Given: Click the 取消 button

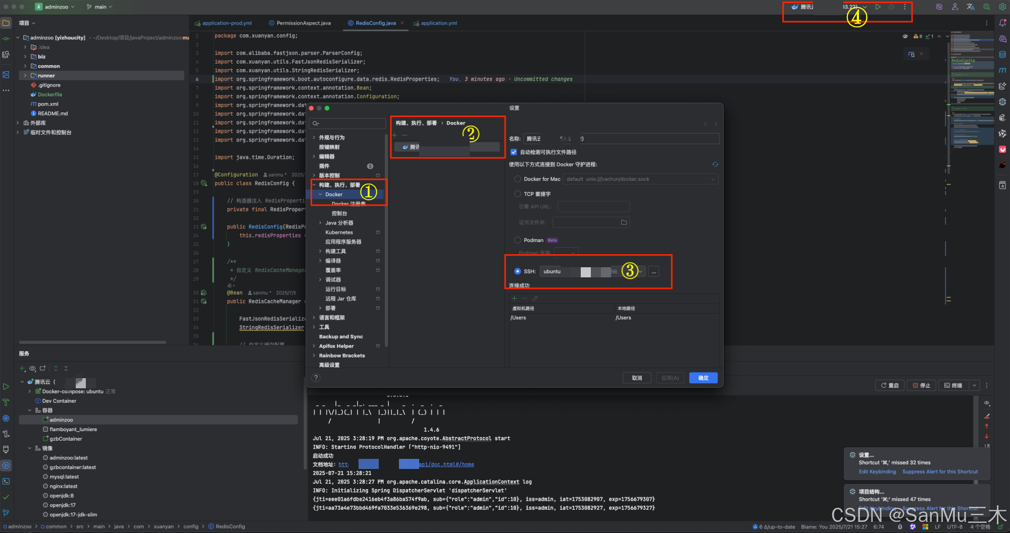Looking at the screenshot, I should click(637, 378).
